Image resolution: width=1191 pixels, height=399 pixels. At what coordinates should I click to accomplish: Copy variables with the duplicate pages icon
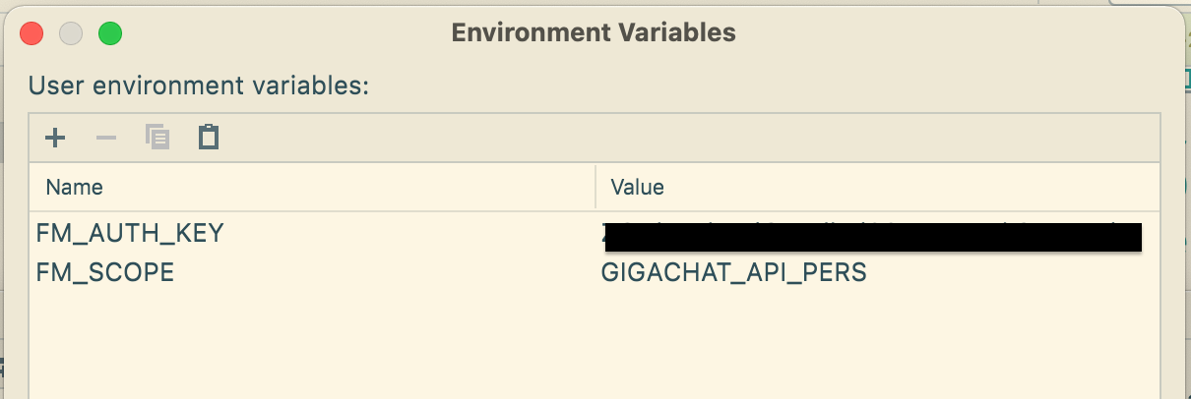pos(157,137)
